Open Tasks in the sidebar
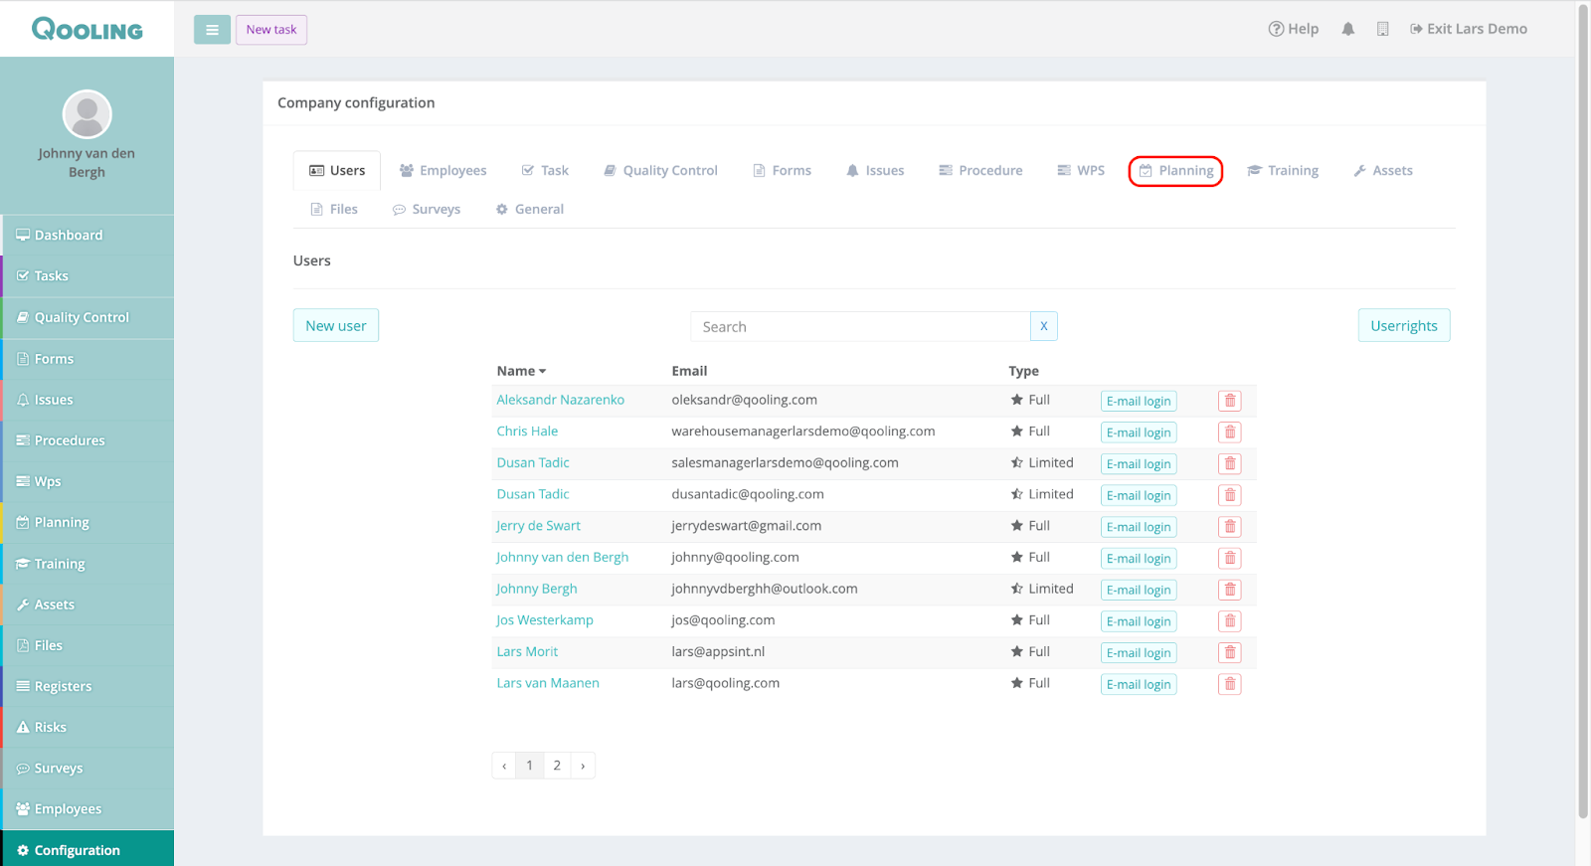 [x=88, y=275]
